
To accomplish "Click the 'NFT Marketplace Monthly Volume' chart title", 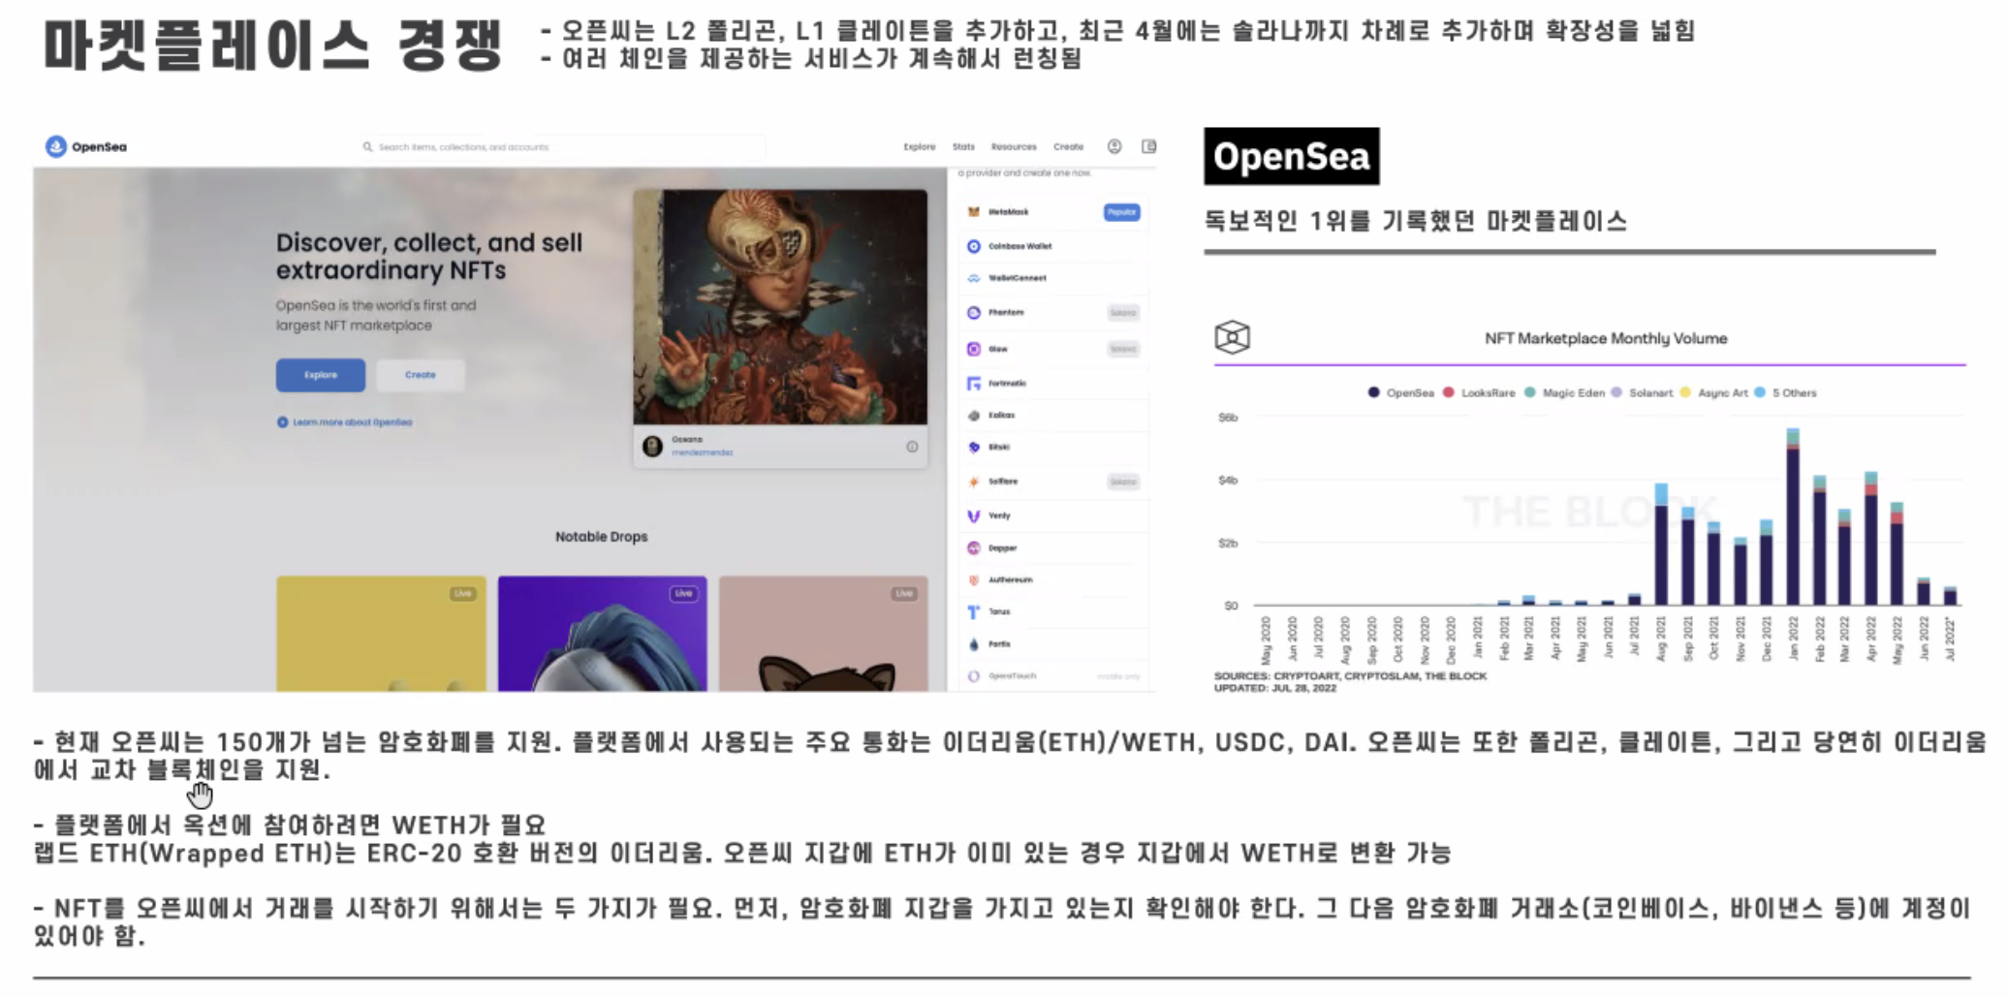I will [x=1606, y=338].
